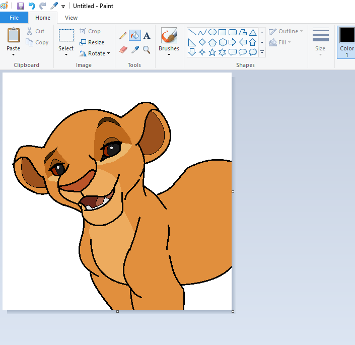Click the Copy button

pyautogui.click(x=37, y=42)
